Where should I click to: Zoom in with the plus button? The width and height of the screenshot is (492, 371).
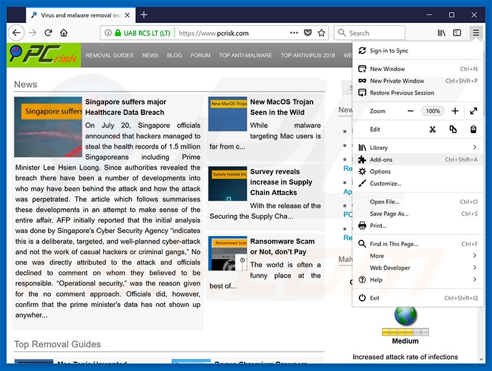coord(455,111)
